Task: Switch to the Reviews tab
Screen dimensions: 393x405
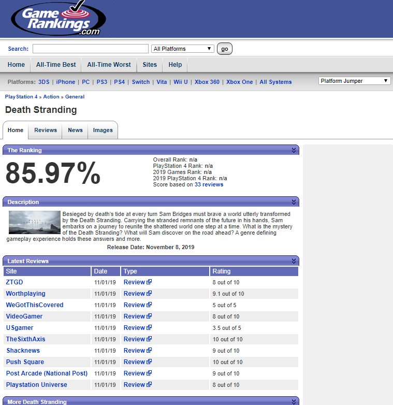Action: tap(46, 130)
